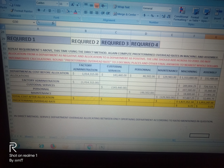
Task: Click the Decrease Indent icon
Action: (x=103, y=13)
